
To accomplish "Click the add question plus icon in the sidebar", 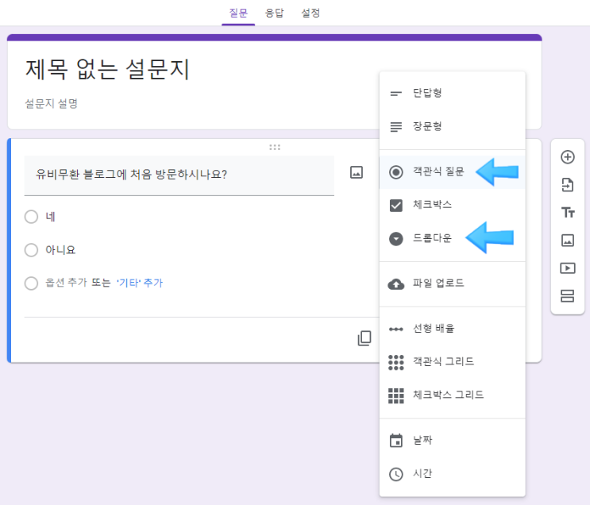I will click(568, 157).
